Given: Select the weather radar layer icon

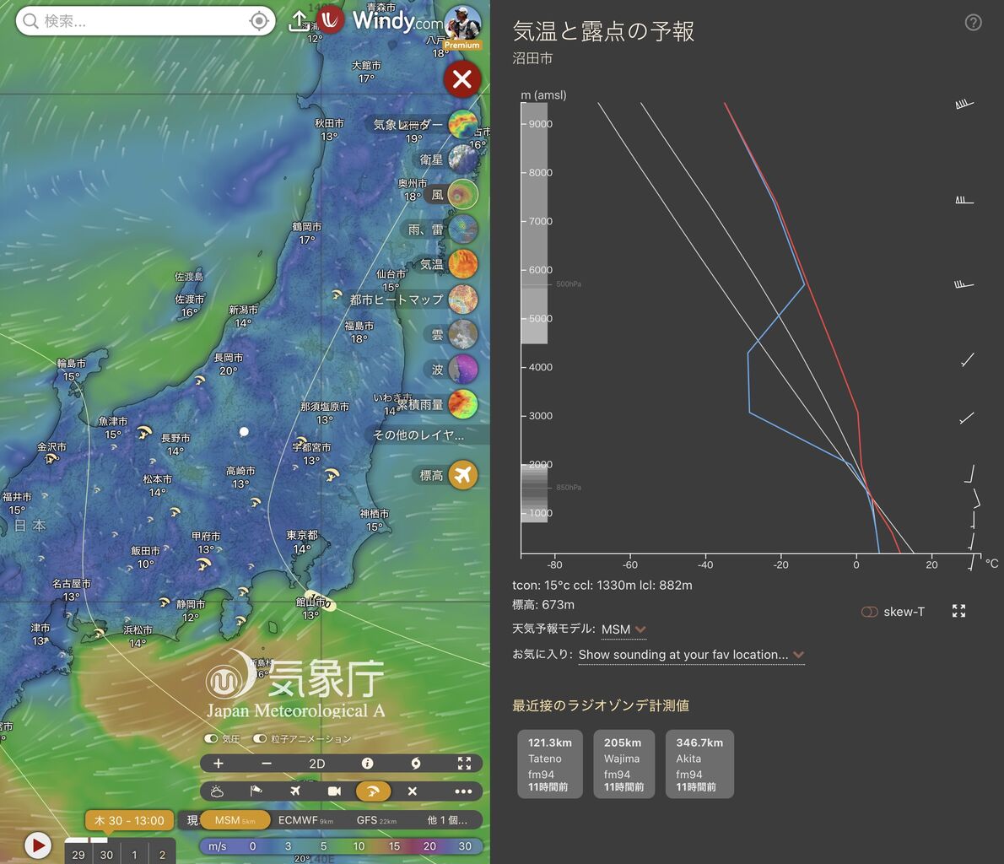Looking at the screenshot, I should coord(463,124).
